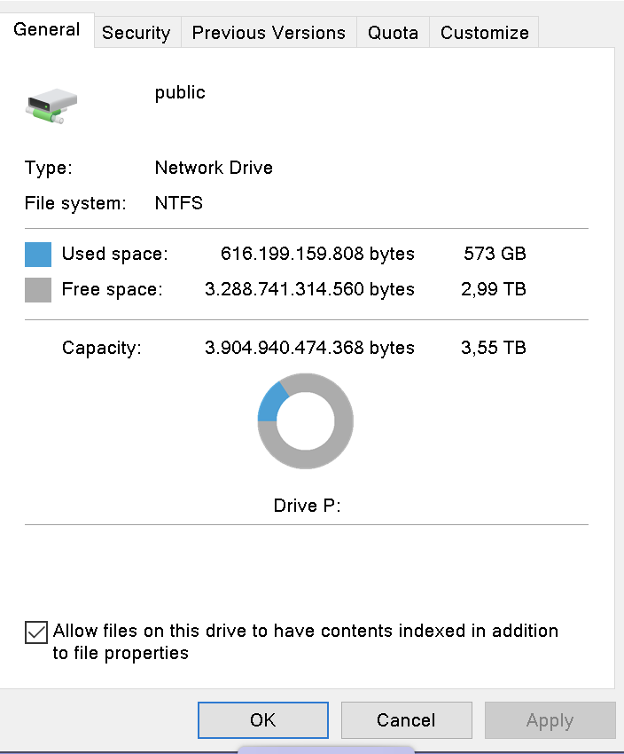Click the Used space byte value
This screenshot has width=624, height=754.
coord(317,254)
